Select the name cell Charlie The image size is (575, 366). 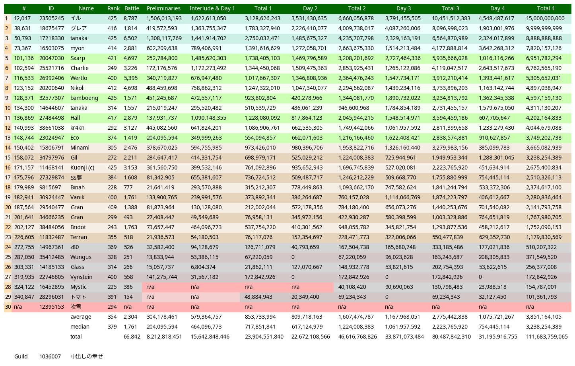click(x=80, y=68)
